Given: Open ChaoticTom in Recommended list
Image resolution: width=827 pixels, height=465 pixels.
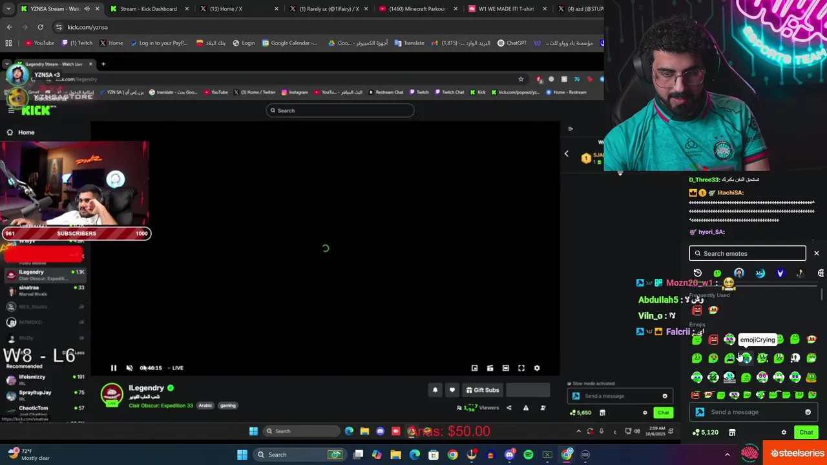Looking at the screenshot, I should click(45, 410).
